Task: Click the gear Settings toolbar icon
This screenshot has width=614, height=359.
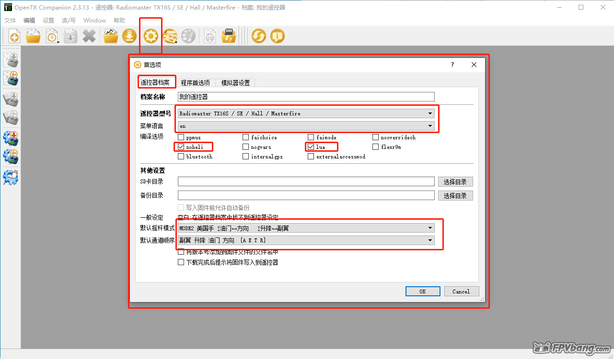Action: [151, 36]
